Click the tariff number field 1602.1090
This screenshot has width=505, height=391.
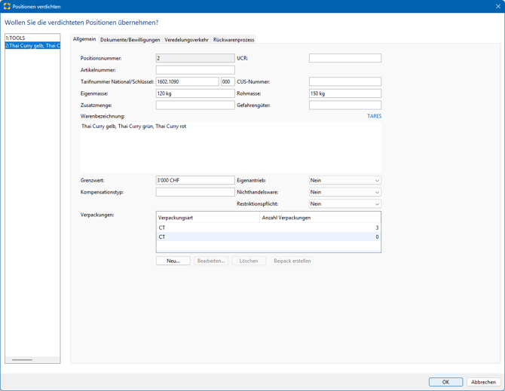[x=188, y=81]
